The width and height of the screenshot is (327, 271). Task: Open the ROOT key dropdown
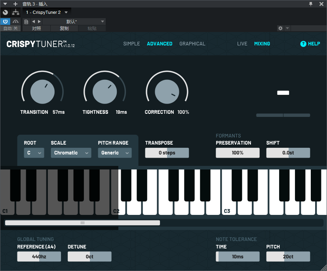(34, 153)
